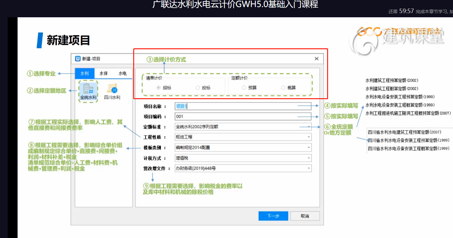Close the 新建-项目 dialog
Viewport: 453px width, 238px height.
click(x=317, y=59)
